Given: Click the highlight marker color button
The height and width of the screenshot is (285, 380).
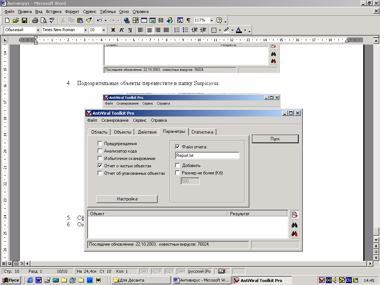Looking at the screenshot, I should pos(226,30).
